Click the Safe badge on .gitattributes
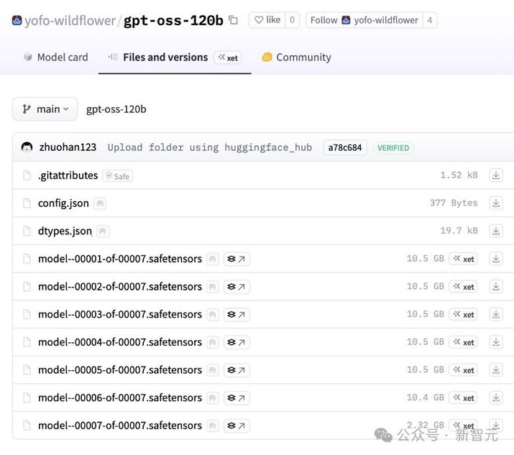 pyautogui.click(x=118, y=176)
